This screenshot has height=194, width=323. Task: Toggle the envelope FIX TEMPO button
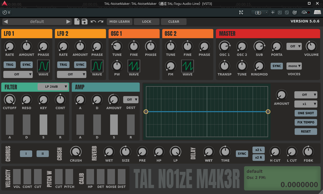pos(306,122)
